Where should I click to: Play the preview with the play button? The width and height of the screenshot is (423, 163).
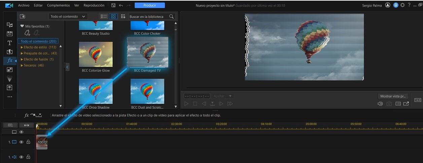point(186,104)
